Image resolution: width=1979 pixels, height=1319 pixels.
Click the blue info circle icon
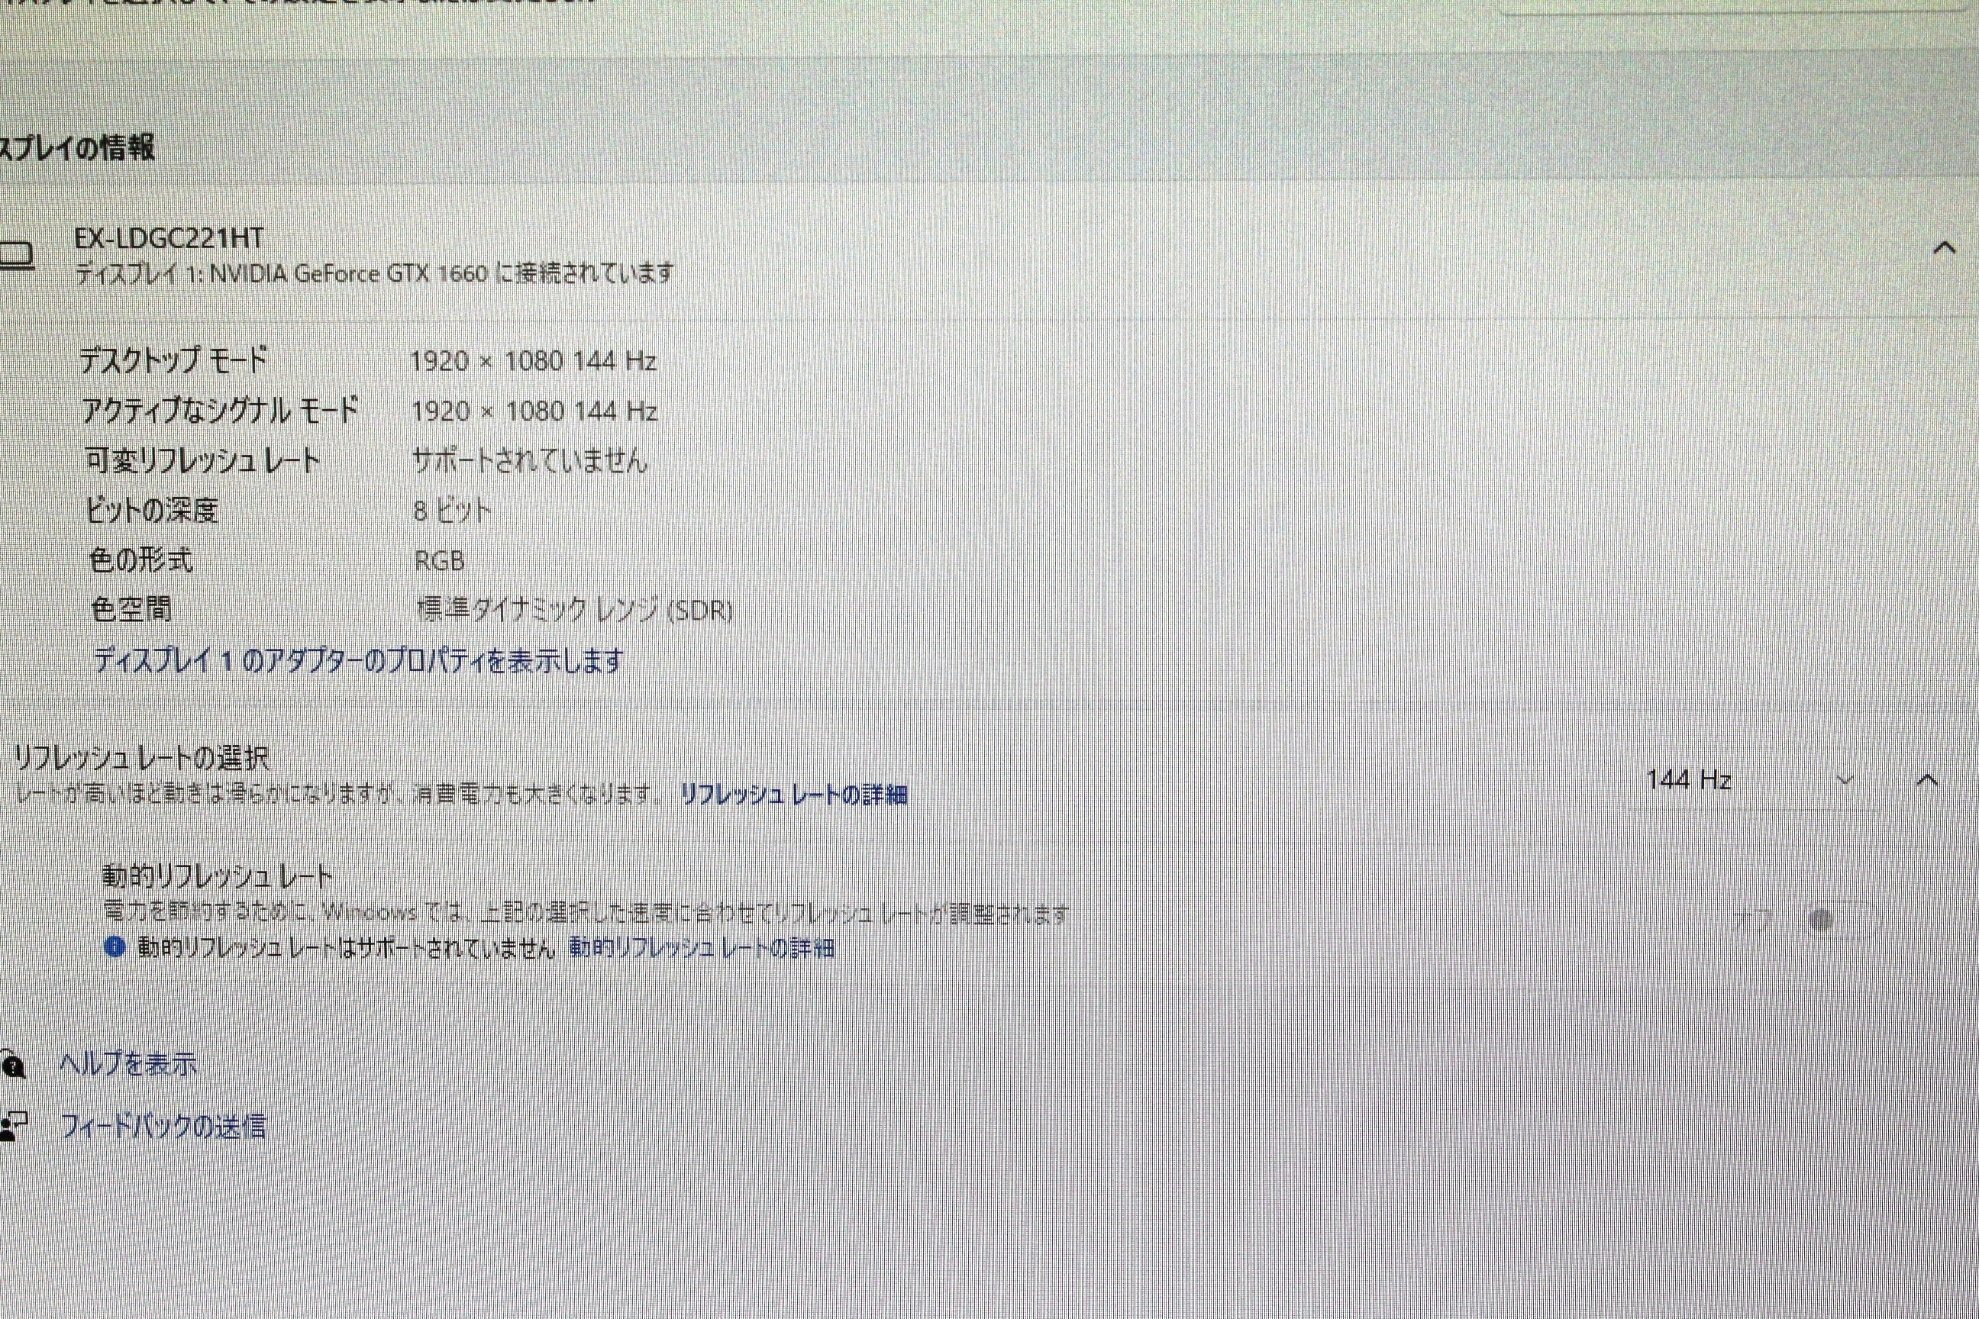[115, 947]
